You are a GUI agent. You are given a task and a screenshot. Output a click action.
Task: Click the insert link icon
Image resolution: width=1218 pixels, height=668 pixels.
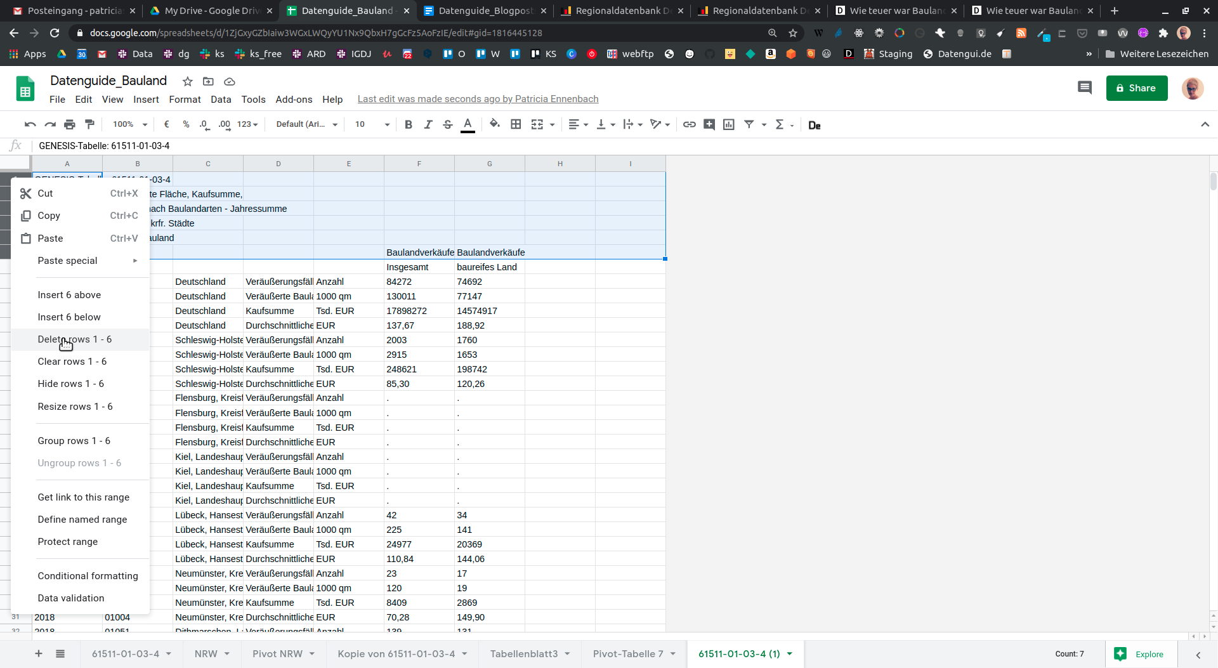click(689, 124)
